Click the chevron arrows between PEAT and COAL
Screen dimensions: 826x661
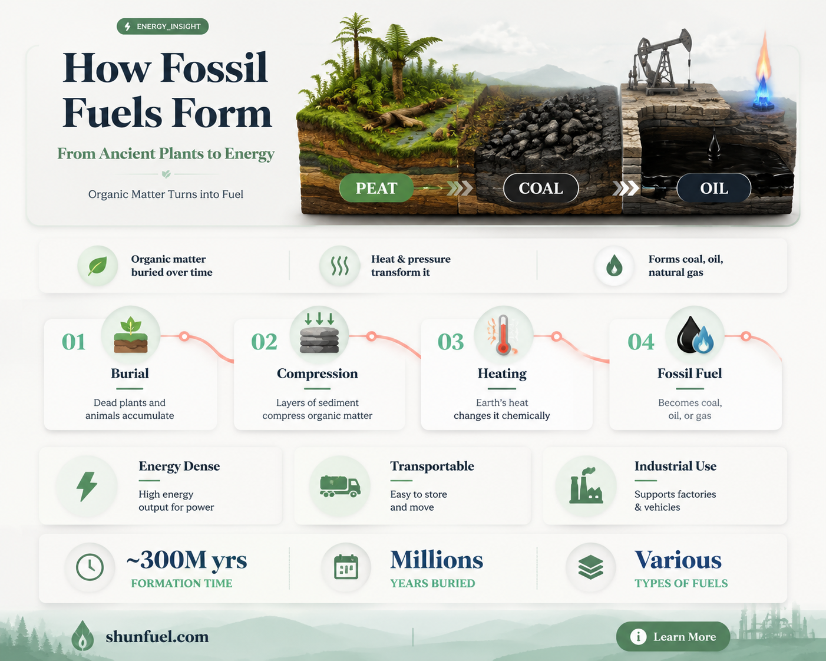pos(460,189)
